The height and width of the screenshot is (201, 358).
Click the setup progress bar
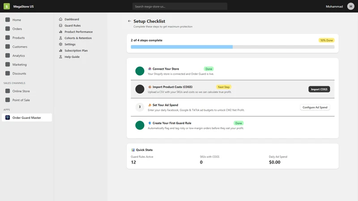[232, 47]
